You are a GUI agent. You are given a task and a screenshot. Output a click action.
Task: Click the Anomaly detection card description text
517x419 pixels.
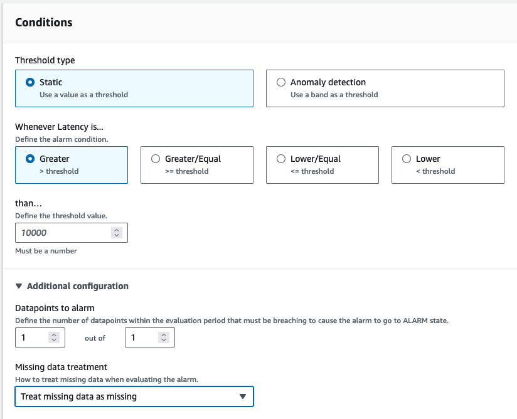(334, 95)
